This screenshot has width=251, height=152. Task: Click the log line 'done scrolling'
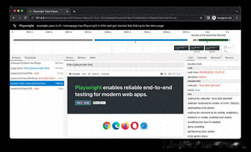click(196, 127)
